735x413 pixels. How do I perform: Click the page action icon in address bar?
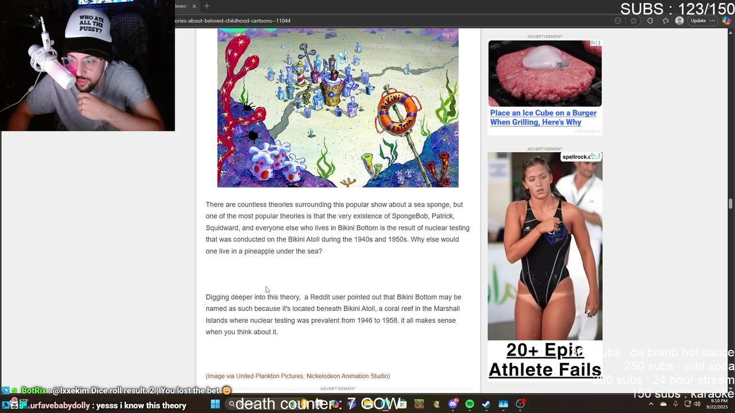coord(618,21)
